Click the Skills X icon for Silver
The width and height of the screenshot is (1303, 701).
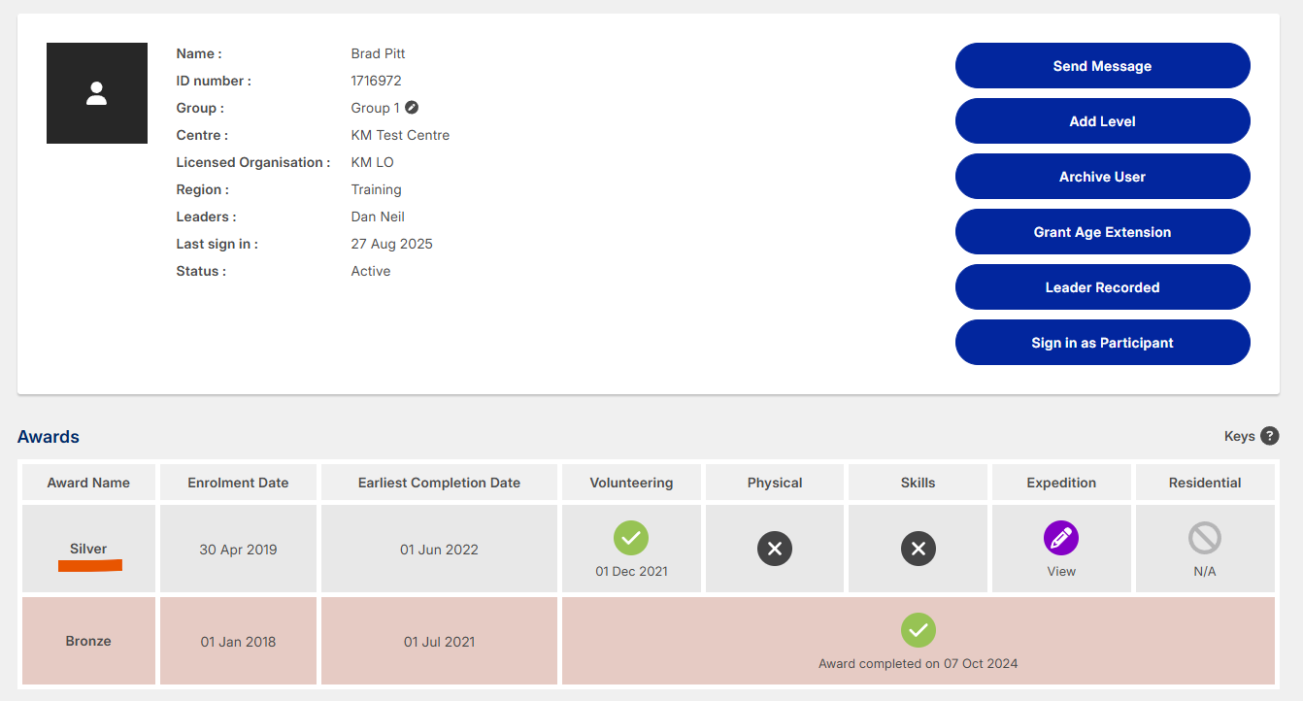coord(918,549)
